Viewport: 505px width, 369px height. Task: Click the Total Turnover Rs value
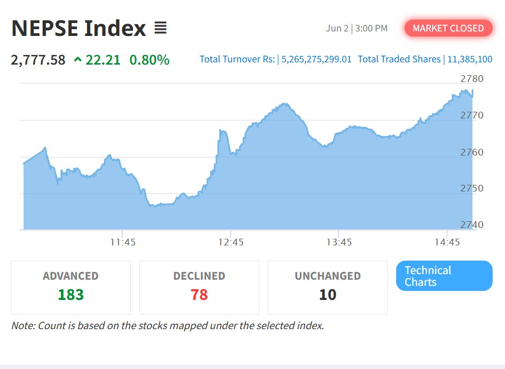click(x=316, y=60)
